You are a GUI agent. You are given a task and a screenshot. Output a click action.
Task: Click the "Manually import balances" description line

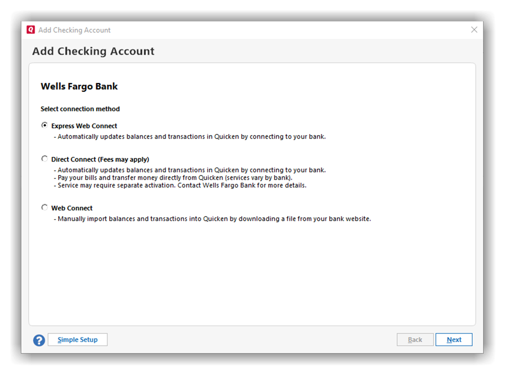(x=212, y=219)
